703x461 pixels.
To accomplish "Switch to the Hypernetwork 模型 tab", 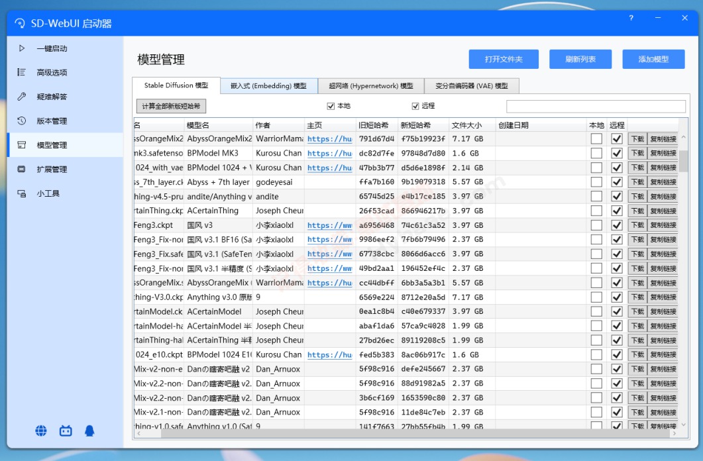I will point(371,85).
